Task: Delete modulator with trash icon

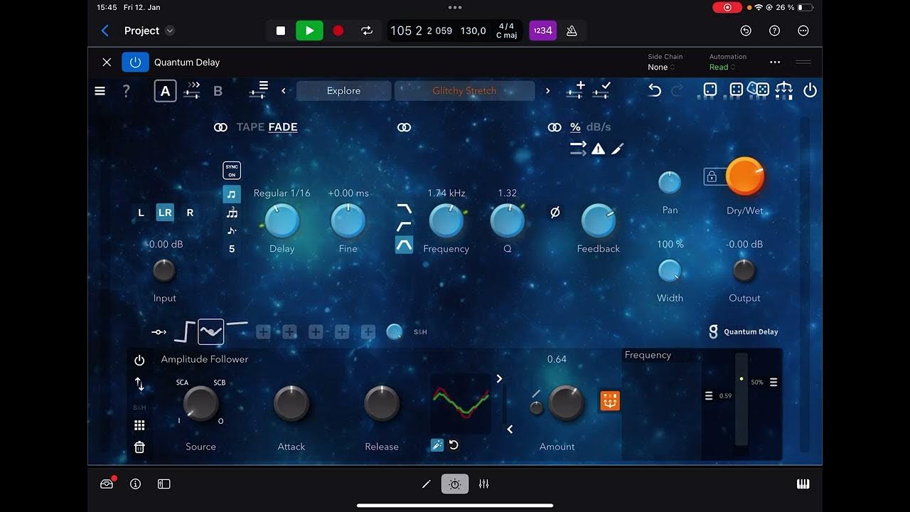Action: tap(139, 447)
